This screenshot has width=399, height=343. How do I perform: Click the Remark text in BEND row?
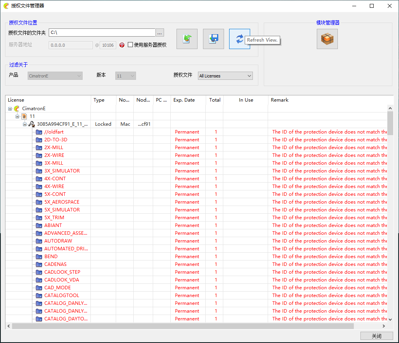tap(330, 257)
